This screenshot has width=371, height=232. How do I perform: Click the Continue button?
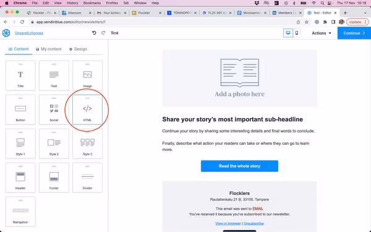tap(354, 33)
